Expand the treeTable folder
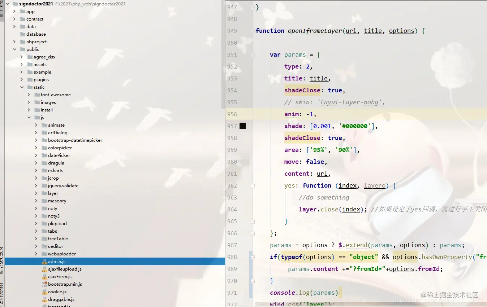The width and height of the screenshot is (487, 307). point(36,239)
